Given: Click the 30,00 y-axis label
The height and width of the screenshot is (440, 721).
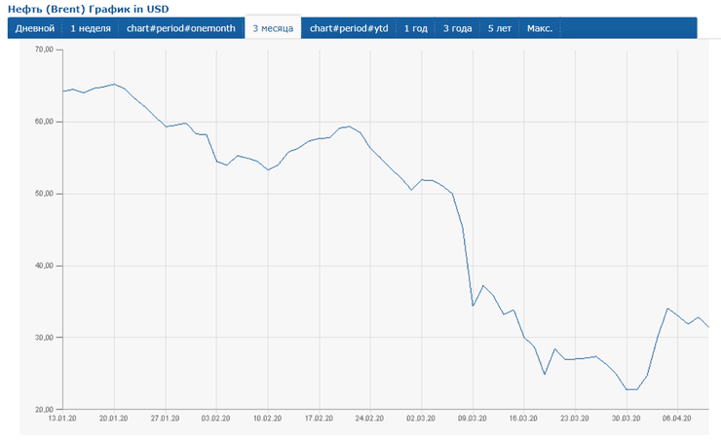Looking at the screenshot, I should click(44, 338).
